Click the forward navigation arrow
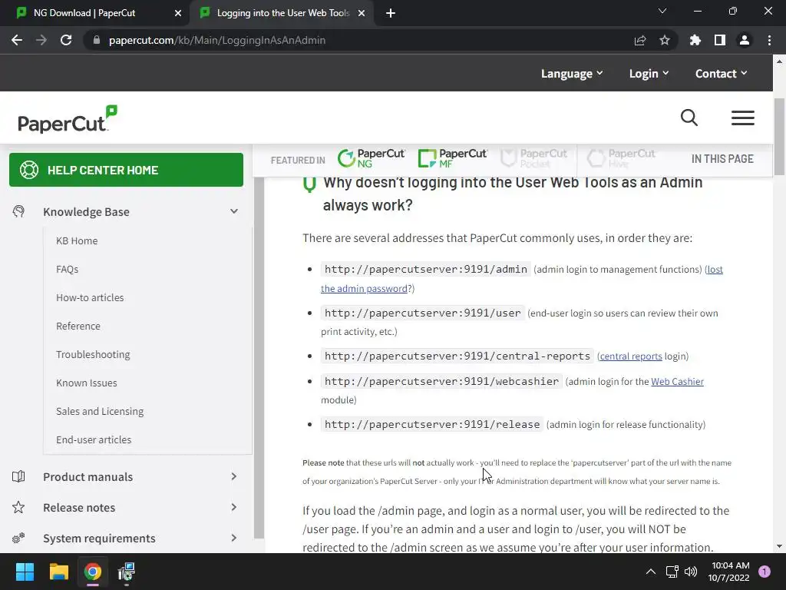Screen dimensions: 786x590 click(x=41, y=40)
